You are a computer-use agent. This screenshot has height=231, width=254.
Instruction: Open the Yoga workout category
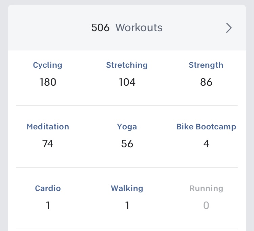pyautogui.click(x=127, y=127)
